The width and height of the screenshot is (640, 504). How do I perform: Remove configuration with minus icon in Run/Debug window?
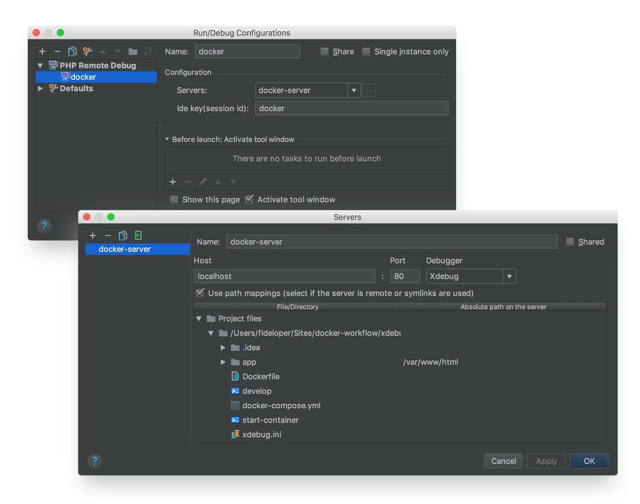57,52
